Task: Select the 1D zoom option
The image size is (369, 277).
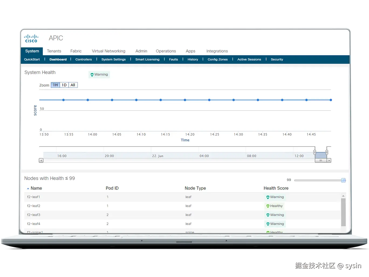Action: click(64, 85)
